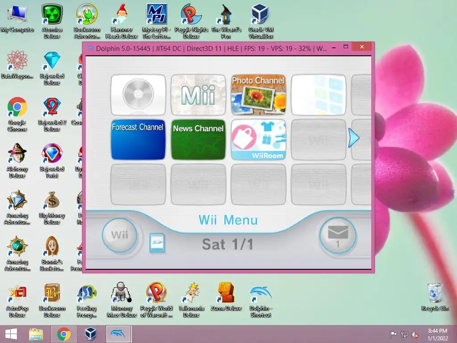Screen dimensions: 457x343
Task: Unmute the muted speaker tray icon
Action: tap(415, 335)
